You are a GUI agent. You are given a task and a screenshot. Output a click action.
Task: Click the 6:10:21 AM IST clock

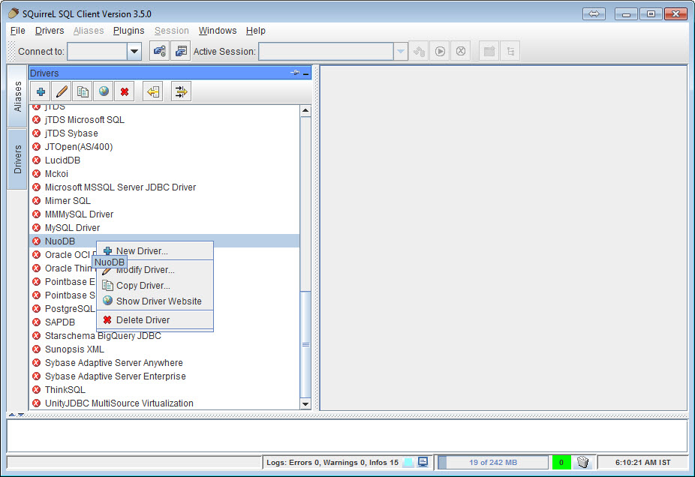(642, 463)
